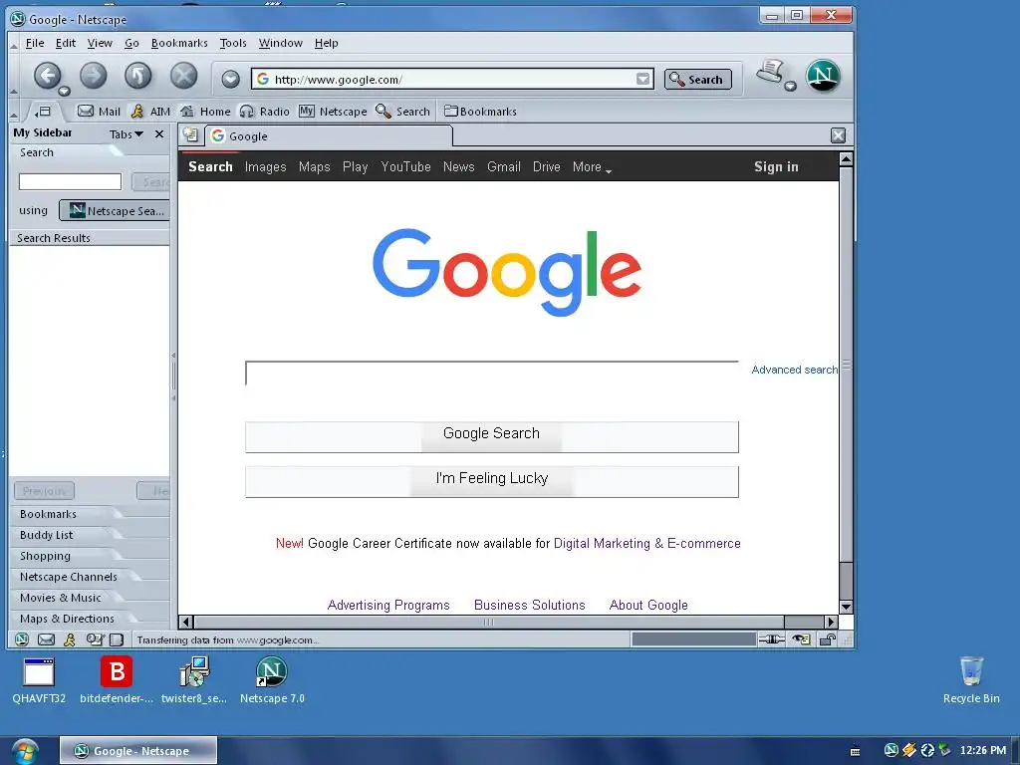The height and width of the screenshot is (765, 1020).
Task: Open the Go menu
Action: (131, 43)
